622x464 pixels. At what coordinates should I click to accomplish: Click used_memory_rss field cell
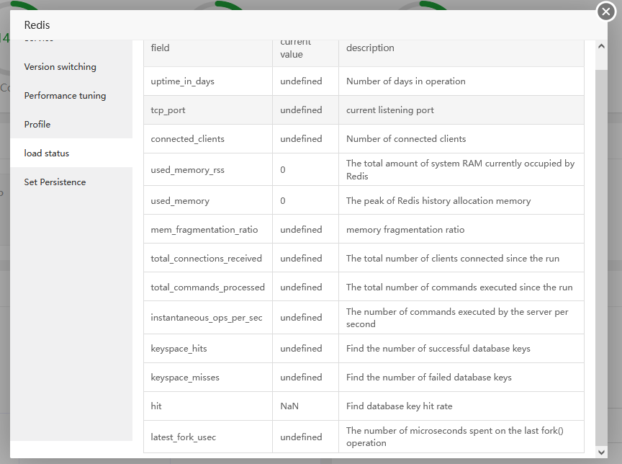pos(187,170)
